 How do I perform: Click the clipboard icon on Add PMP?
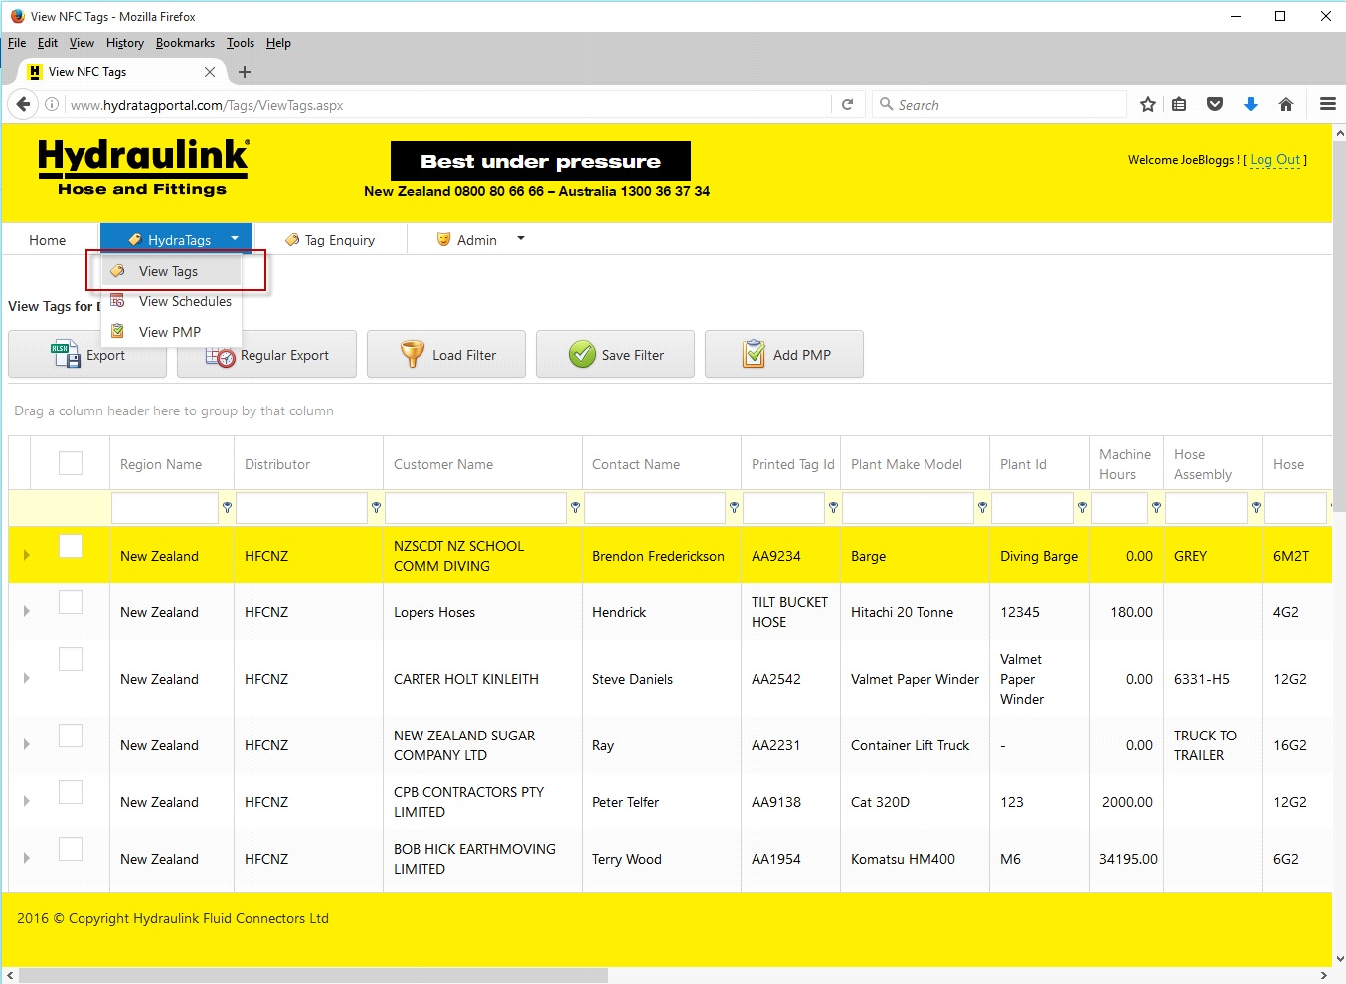tap(755, 354)
